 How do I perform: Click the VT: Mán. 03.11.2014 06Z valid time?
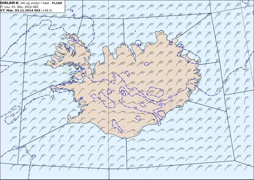click(20, 10)
